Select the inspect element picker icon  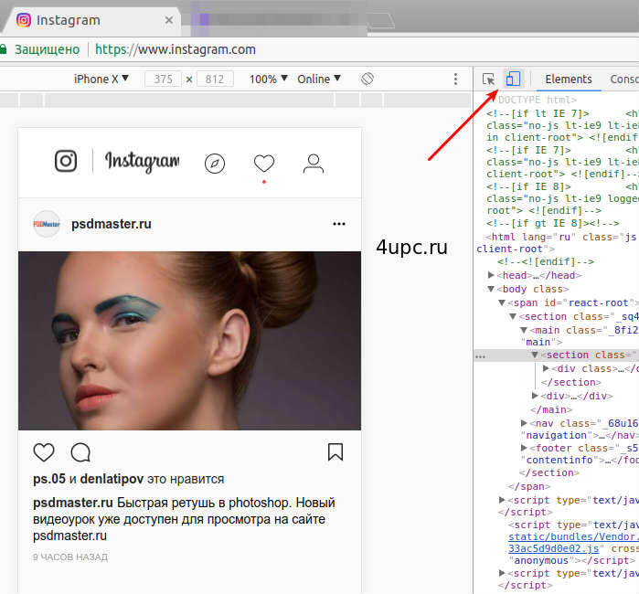488,79
